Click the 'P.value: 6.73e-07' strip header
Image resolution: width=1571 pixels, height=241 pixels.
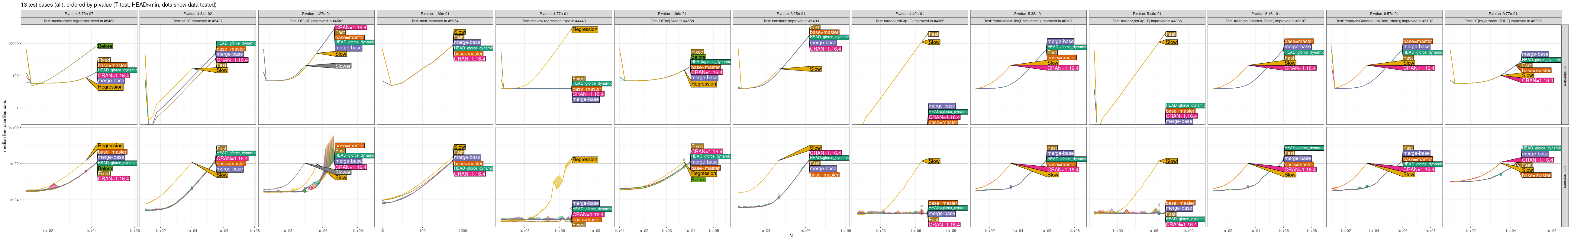click(79, 13)
